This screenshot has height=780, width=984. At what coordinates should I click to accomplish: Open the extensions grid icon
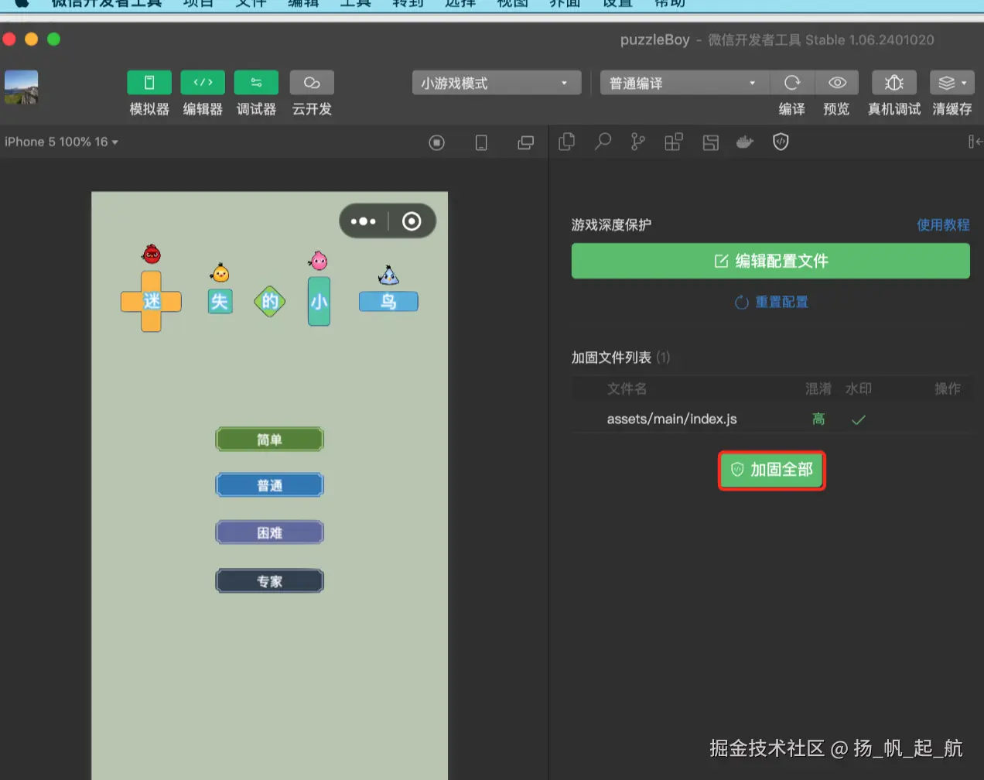point(674,142)
